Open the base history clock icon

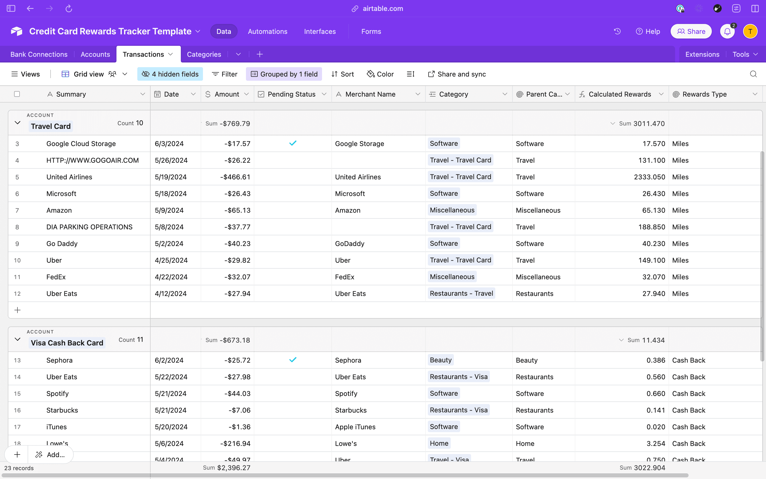pyautogui.click(x=617, y=31)
